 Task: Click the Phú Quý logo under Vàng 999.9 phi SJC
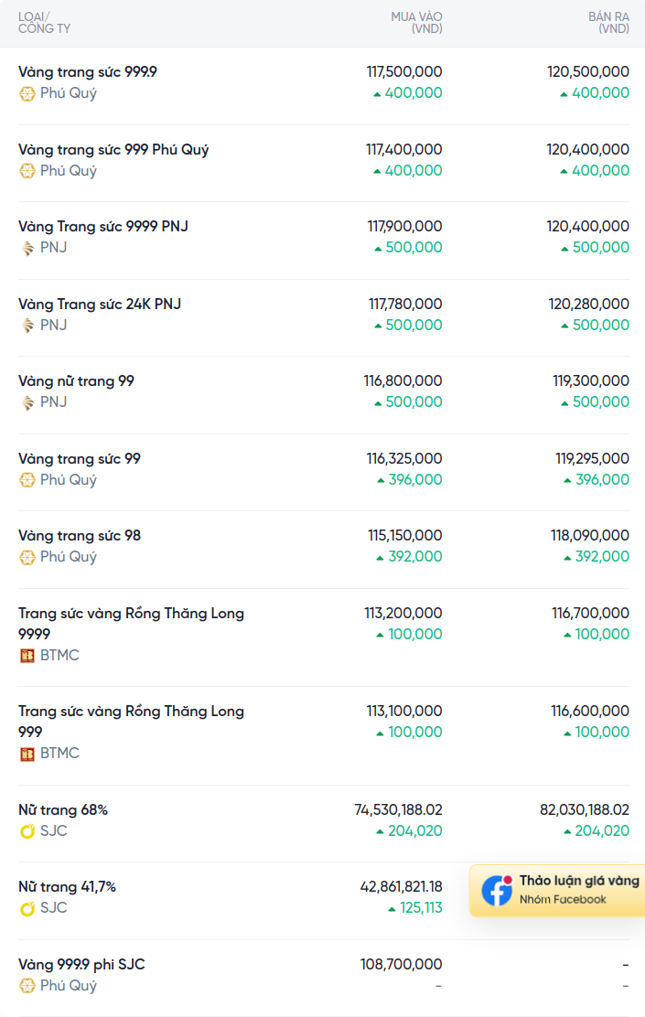click(x=27, y=986)
